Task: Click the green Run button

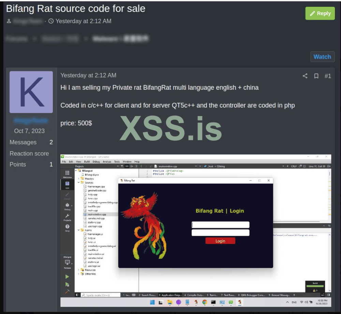Action: pyautogui.click(x=67, y=276)
